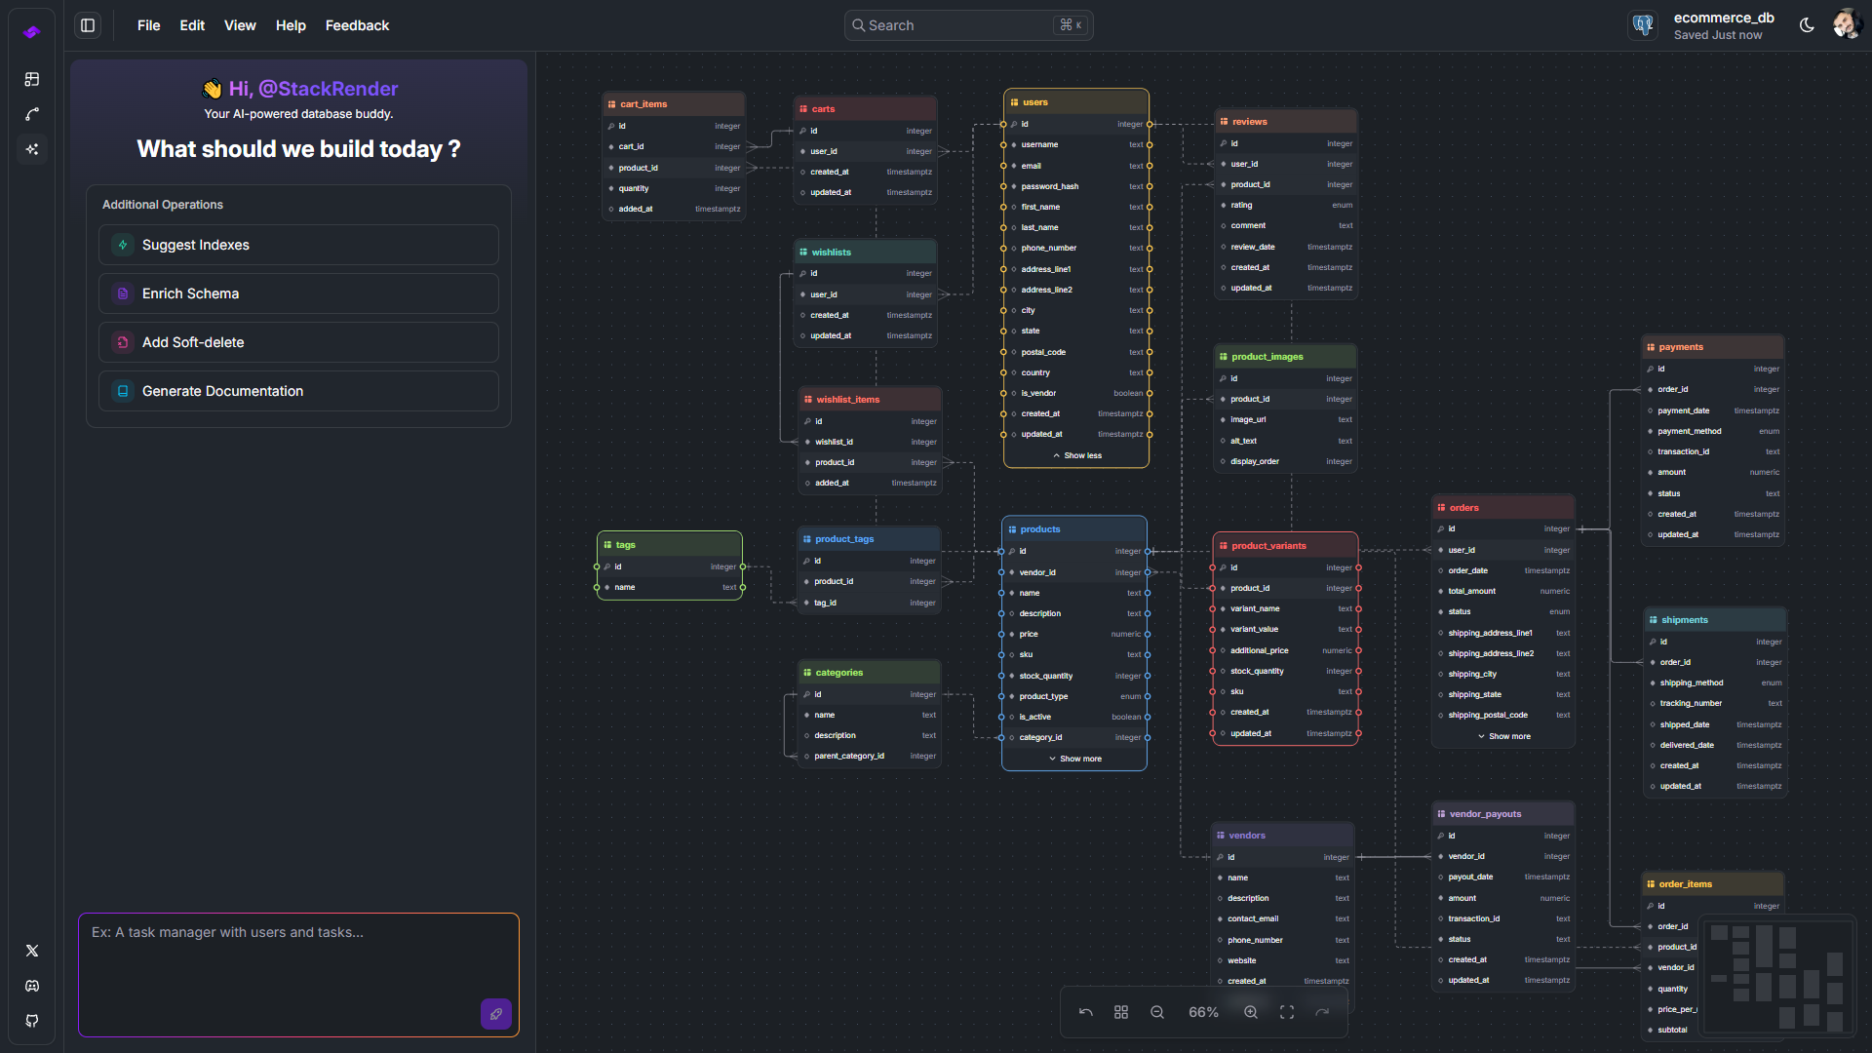This screenshot has height=1053, width=1872.
Task: Collapse the users table via Show less
Action: tap(1075, 455)
